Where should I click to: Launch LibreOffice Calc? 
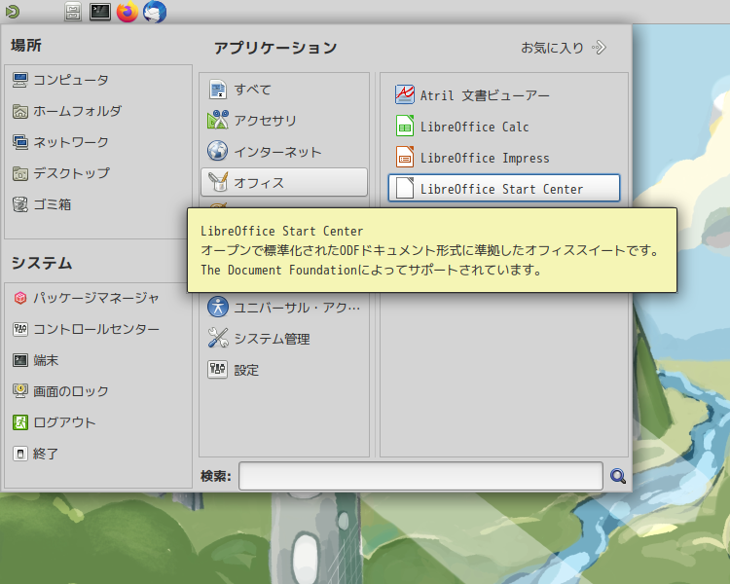tap(504, 127)
